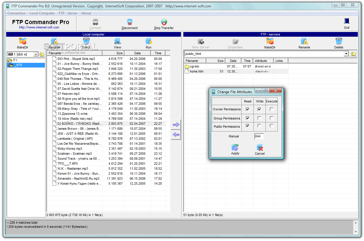Click Rename in the FTP servers panel
The width and height of the screenshot is (364, 241).
tap(304, 41)
